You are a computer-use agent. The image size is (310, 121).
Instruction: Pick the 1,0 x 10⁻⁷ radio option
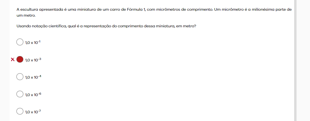pos(20,112)
